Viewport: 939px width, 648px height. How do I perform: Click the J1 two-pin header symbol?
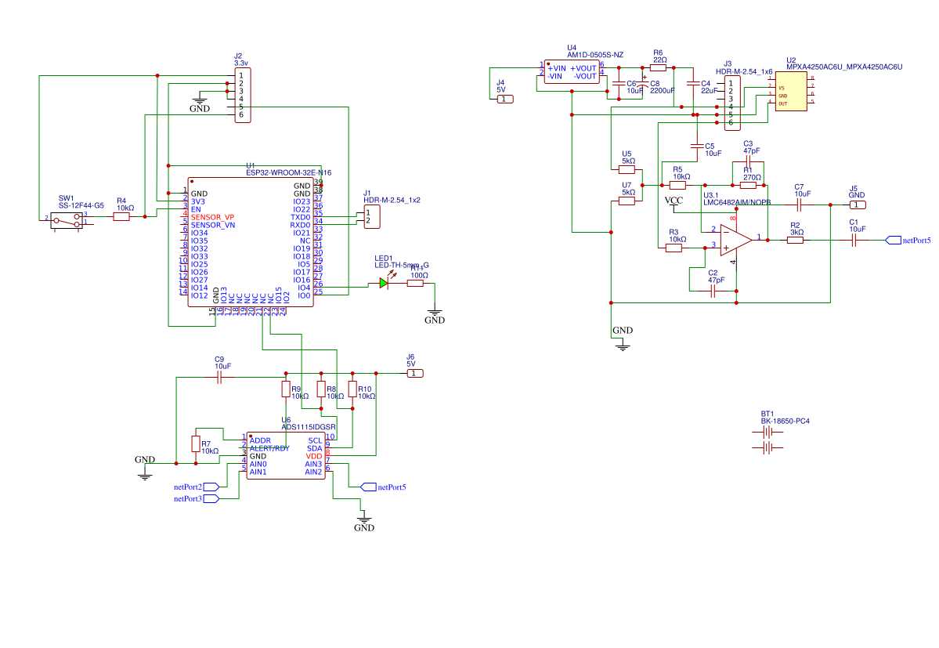(372, 216)
